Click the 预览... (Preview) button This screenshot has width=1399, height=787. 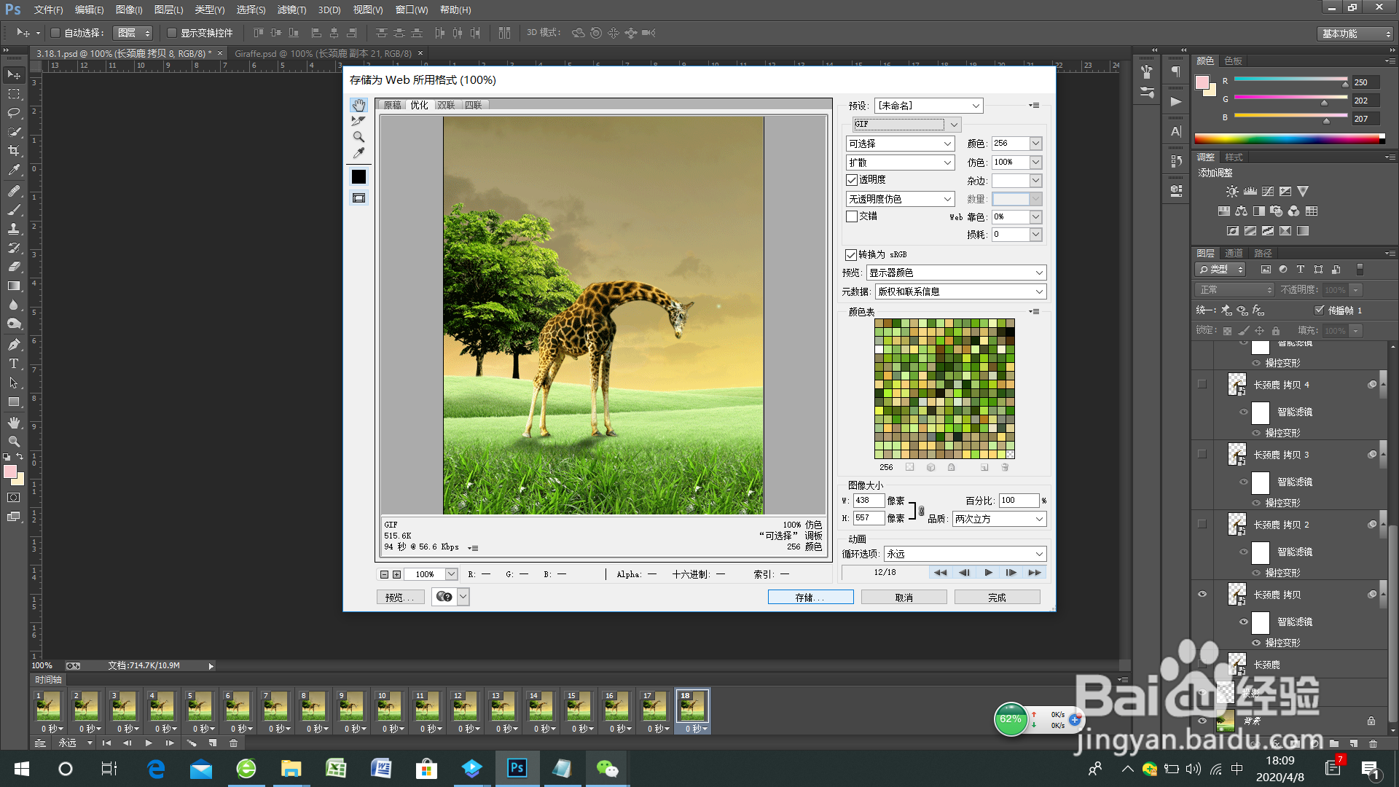(x=400, y=597)
